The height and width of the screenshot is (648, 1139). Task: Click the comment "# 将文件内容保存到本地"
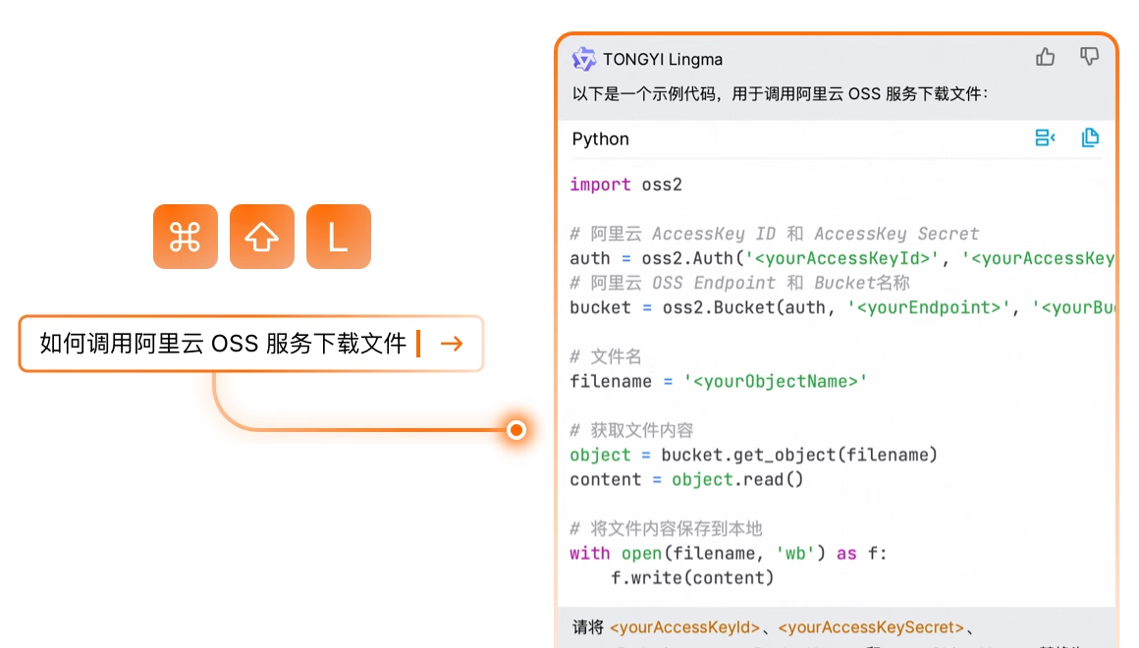(x=666, y=529)
